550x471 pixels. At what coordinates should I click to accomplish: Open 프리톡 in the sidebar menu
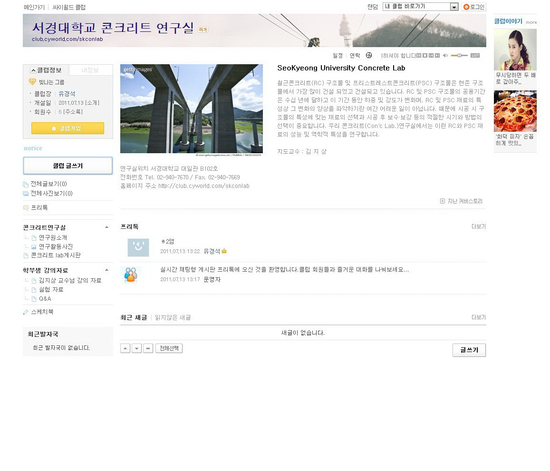39,207
